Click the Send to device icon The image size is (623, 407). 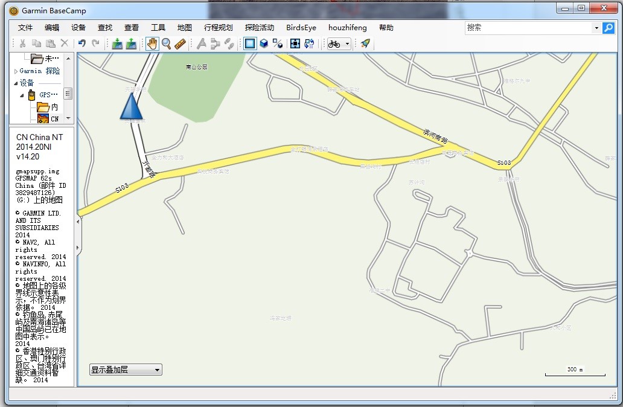click(x=117, y=43)
